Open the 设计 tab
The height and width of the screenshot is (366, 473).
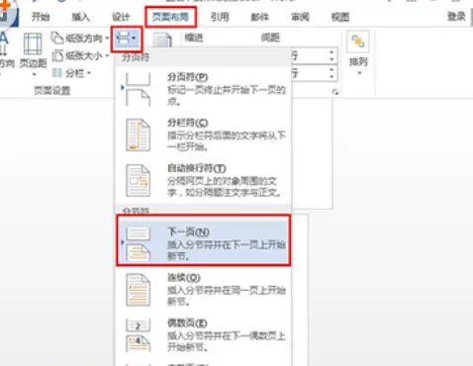coord(121,17)
